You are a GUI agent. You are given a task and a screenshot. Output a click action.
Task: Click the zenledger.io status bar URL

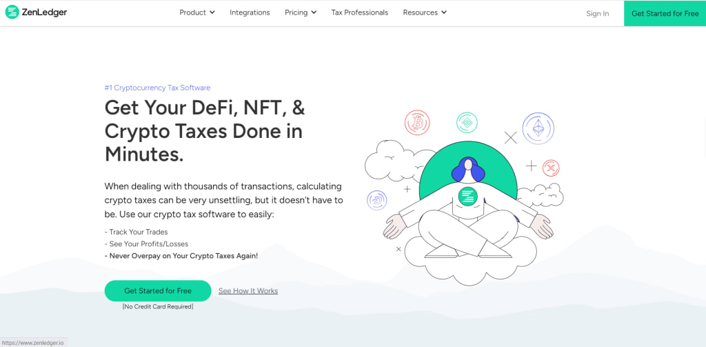pos(32,343)
